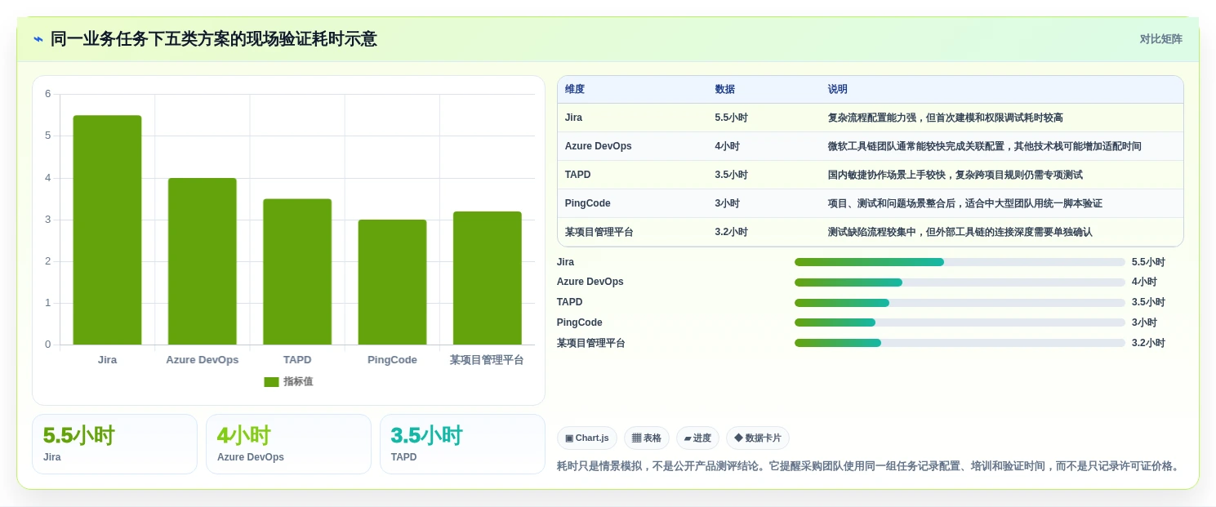The image size is (1216, 507).
Task: Click the lightning icon beside the title
Action: pyautogui.click(x=38, y=39)
